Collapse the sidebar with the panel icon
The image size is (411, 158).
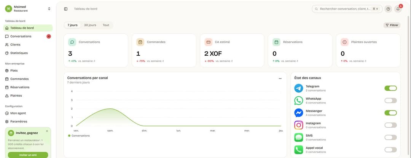click(x=66, y=9)
